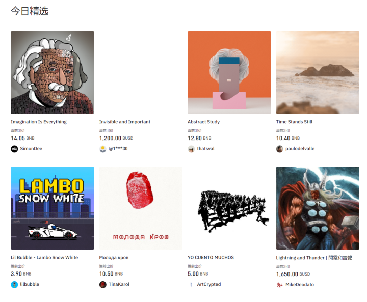Open the Abstract Study artwork image
The width and height of the screenshot is (367, 302).
tap(229, 72)
